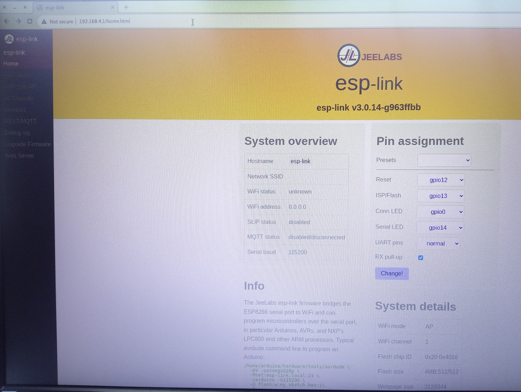Open Web Server in sidebar menu
Screen dimensions: 521x392
click(x=19, y=155)
